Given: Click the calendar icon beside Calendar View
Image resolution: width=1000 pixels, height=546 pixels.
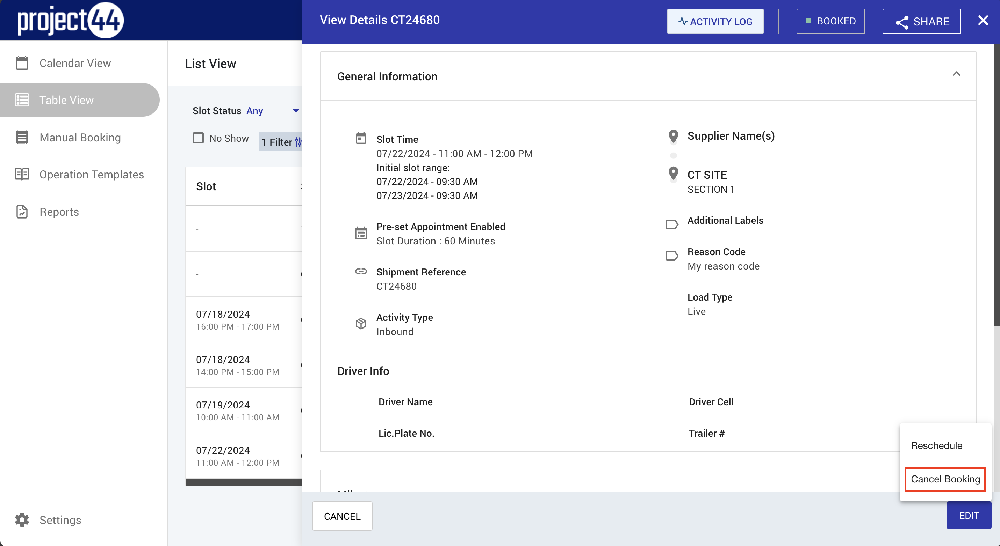Looking at the screenshot, I should (x=22, y=63).
